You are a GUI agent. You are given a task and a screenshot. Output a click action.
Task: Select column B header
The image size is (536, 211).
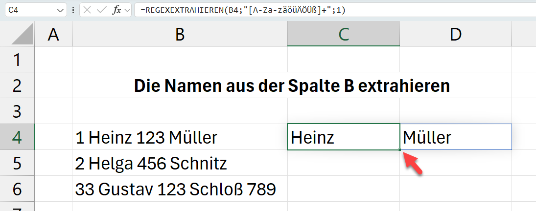pyautogui.click(x=180, y=34)
